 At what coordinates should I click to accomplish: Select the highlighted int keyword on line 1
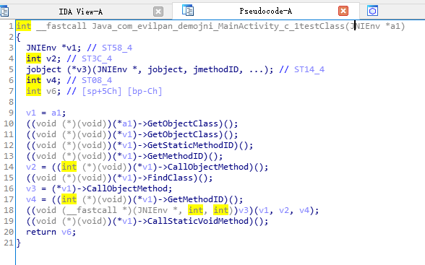24,26
